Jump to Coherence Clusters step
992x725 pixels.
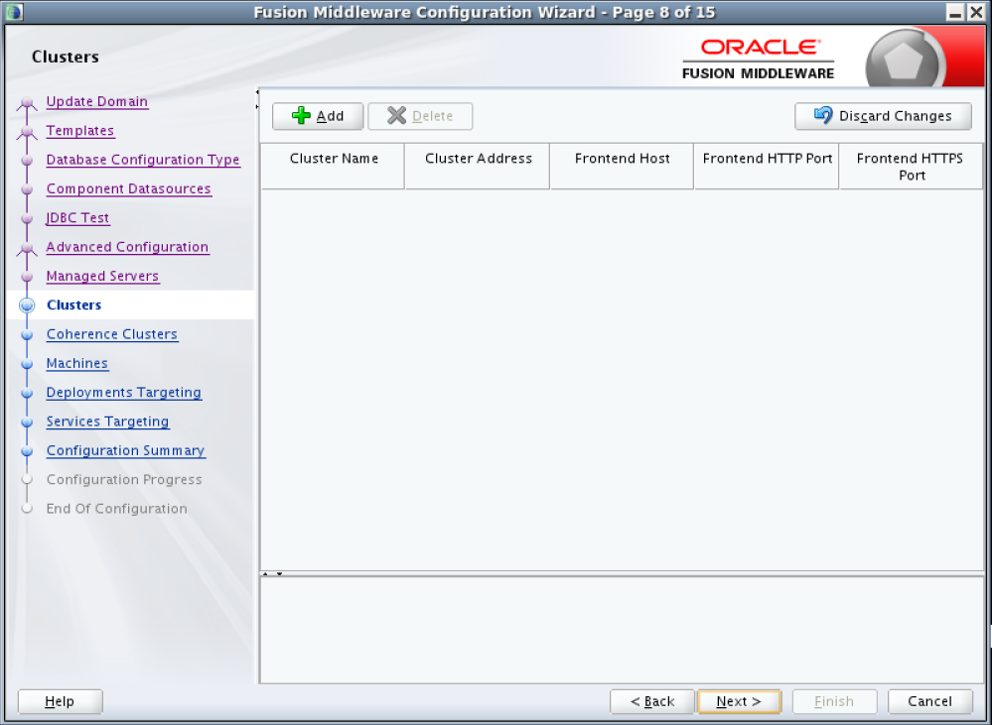tap(112, 334)
